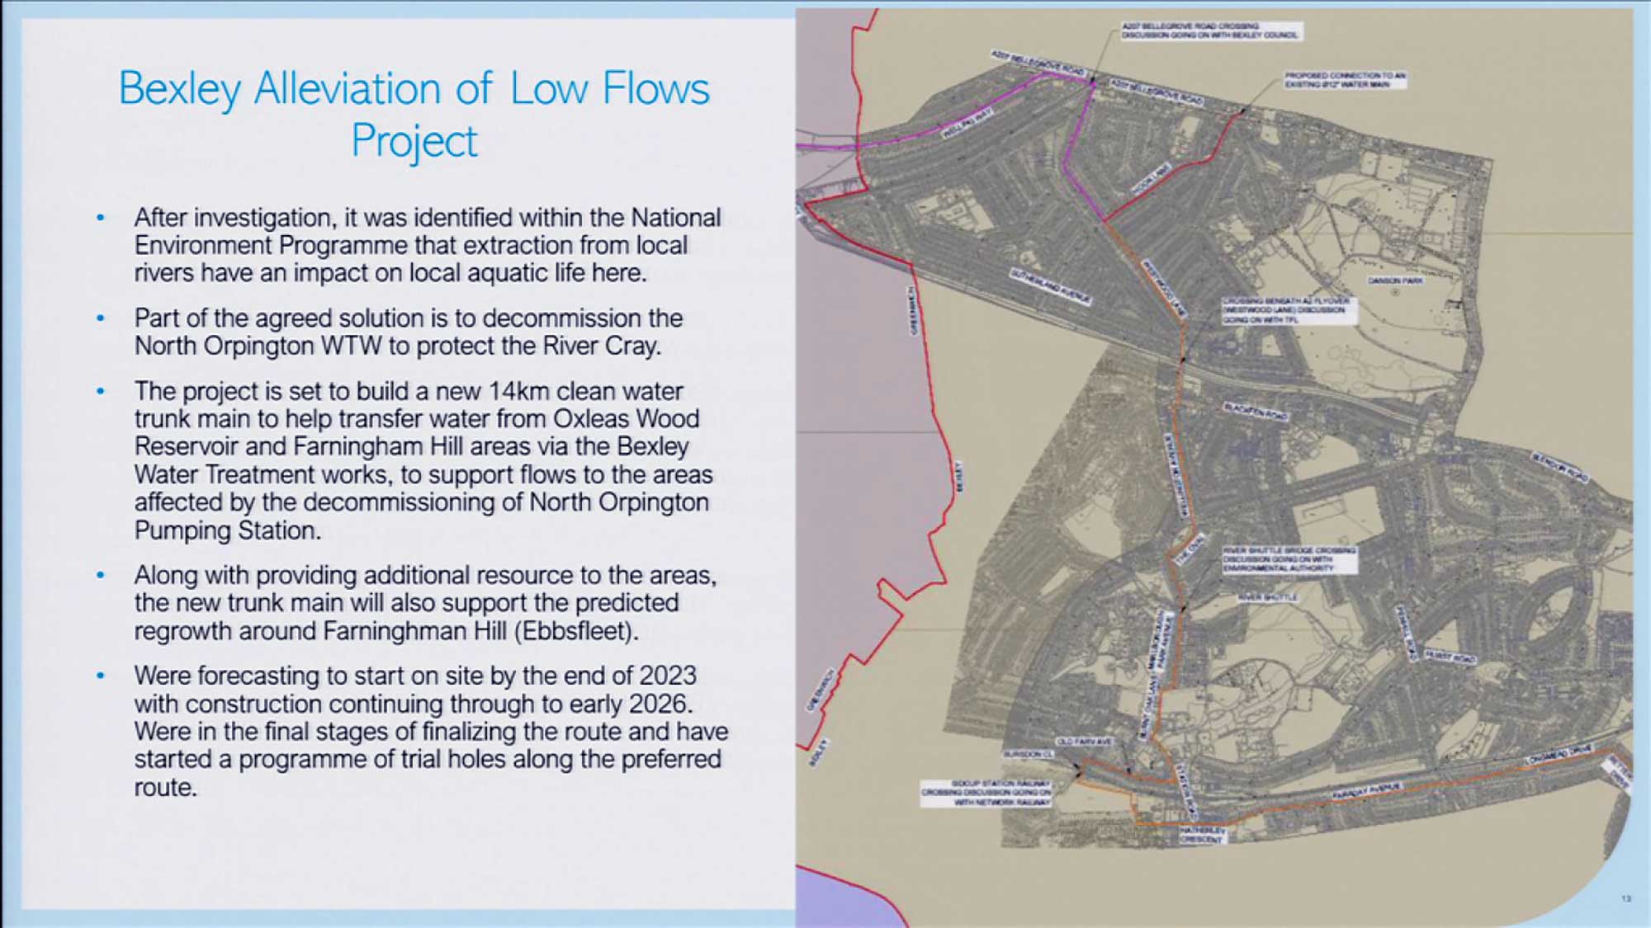
Task: Click the slide page number 13
Action: [1625, 898]
